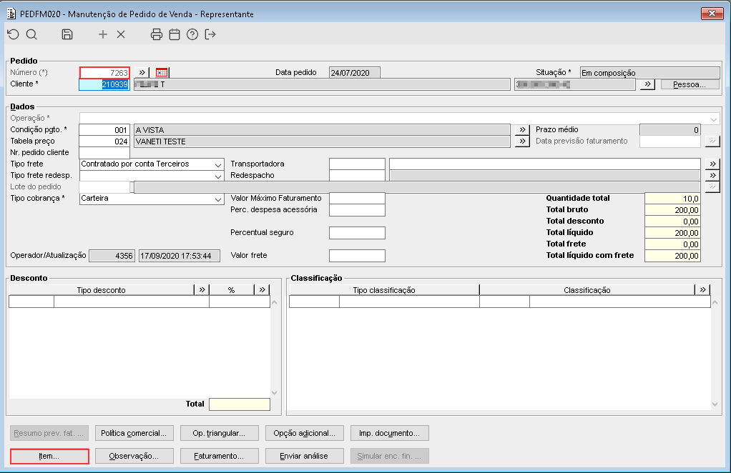Open the Transportadora lookup arrow
Screen dimensions: 731x473
tap(712, 164)
